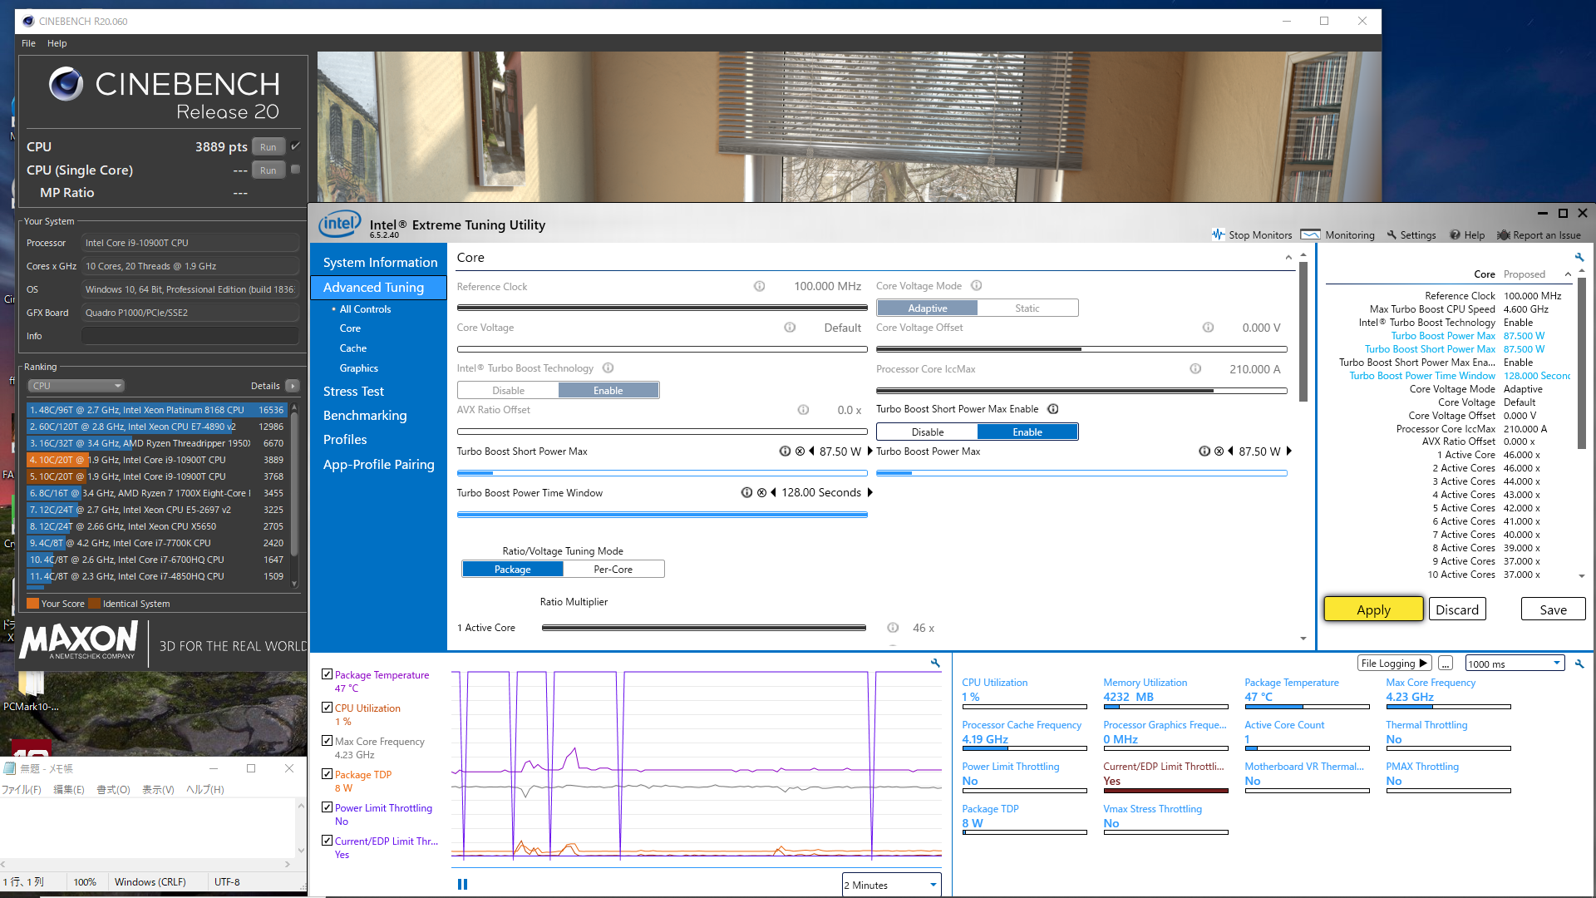Screen dimensions: 1596x898
Task: Set Core Voltage Mode to Static
Action: pos(1027,308)
